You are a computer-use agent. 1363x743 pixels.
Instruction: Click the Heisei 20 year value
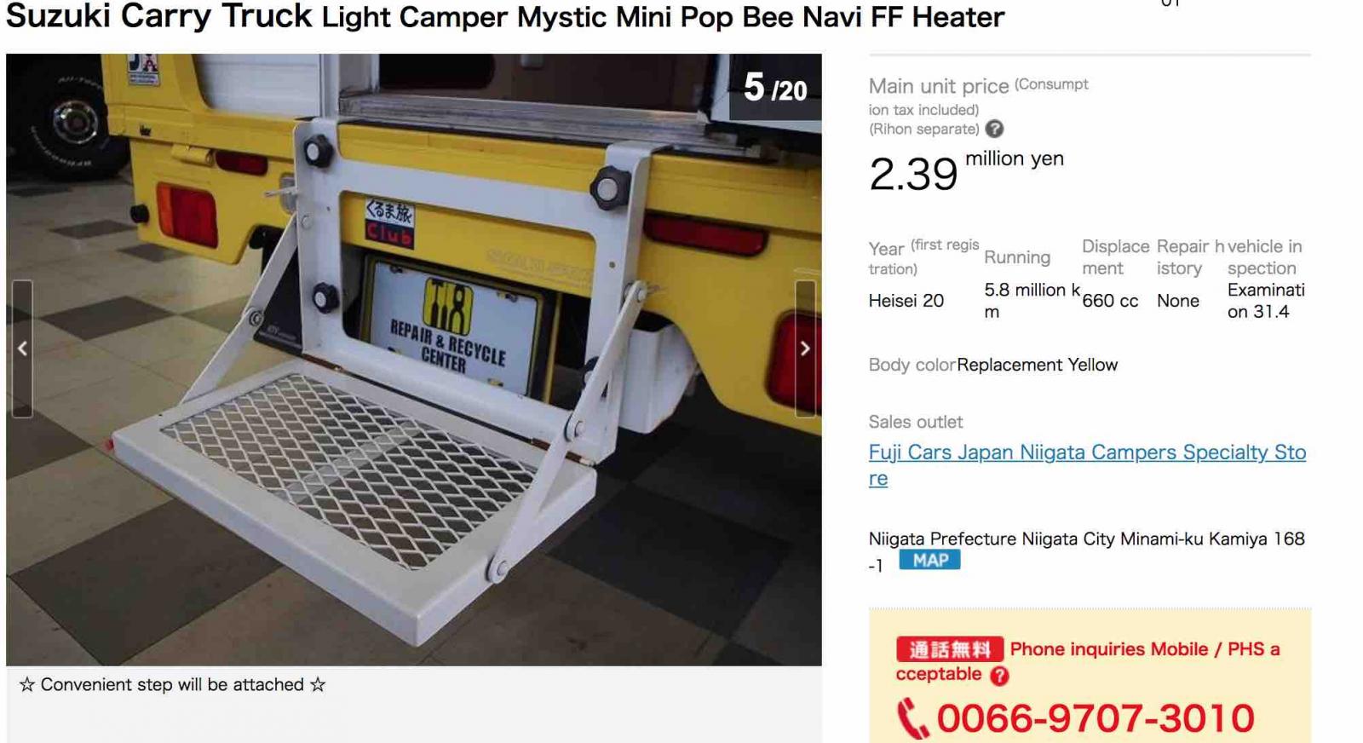coord(906,301)
